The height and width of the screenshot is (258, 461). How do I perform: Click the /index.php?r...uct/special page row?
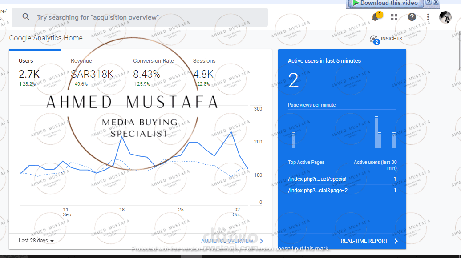pyautogui.click(x=342, y=179)
